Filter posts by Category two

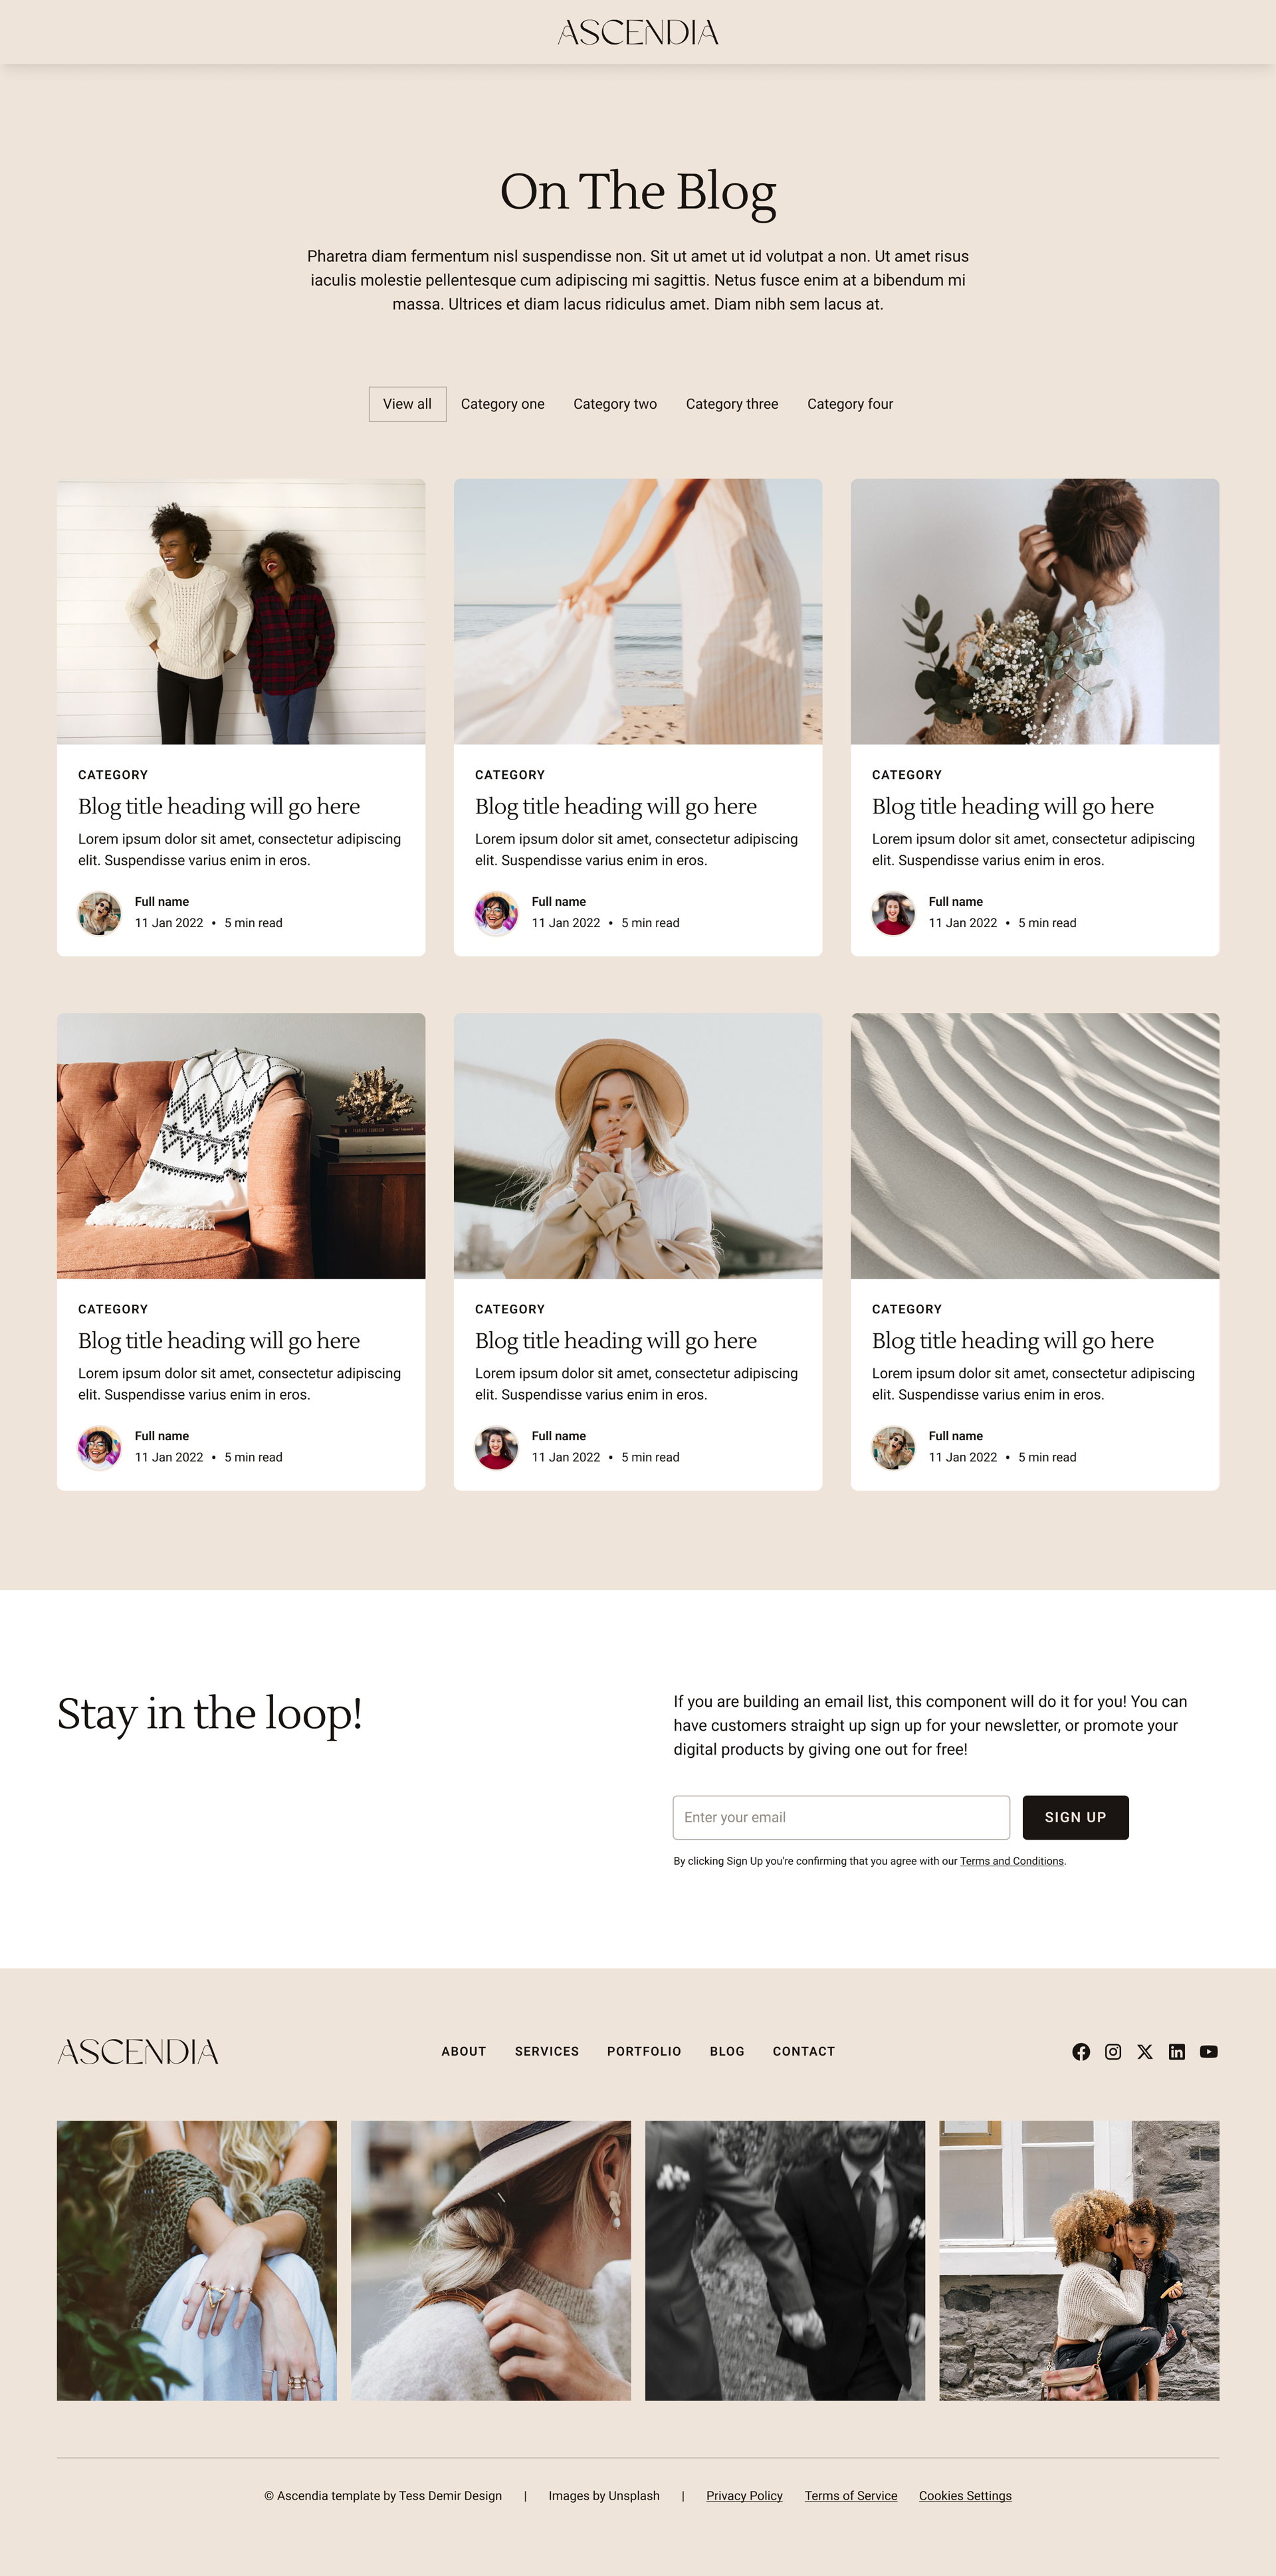(615, 404)
